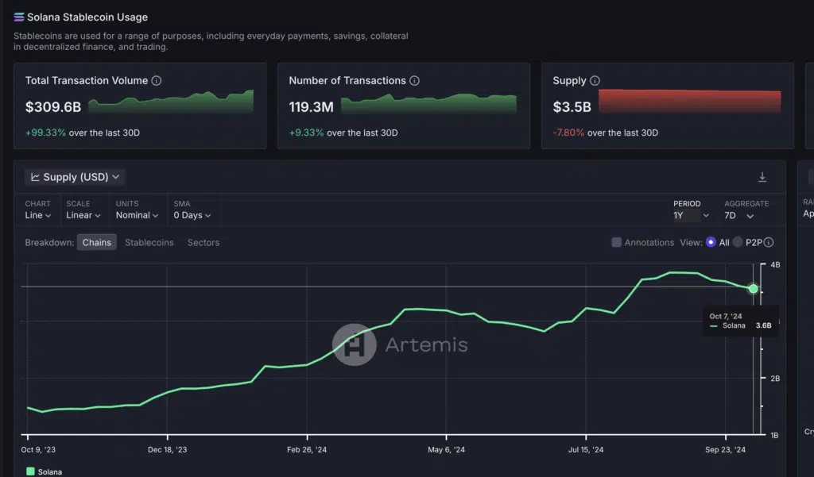814x477 pixels.
Task: Click the Dec 18, '23 axis label
Action: pos(167,449)
